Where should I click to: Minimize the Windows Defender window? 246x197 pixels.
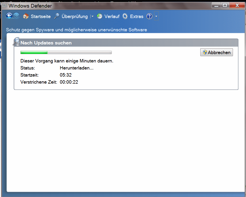click(x=216, y=5)
